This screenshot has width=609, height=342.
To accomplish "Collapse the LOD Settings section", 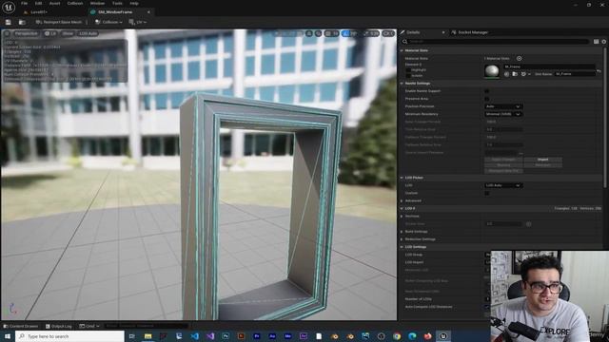I will coord(402,247).
